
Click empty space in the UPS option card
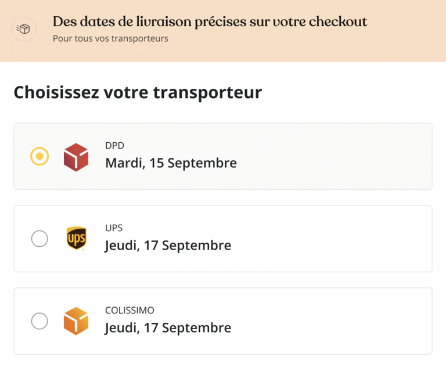pyautogui.click(x=337, y=239)
